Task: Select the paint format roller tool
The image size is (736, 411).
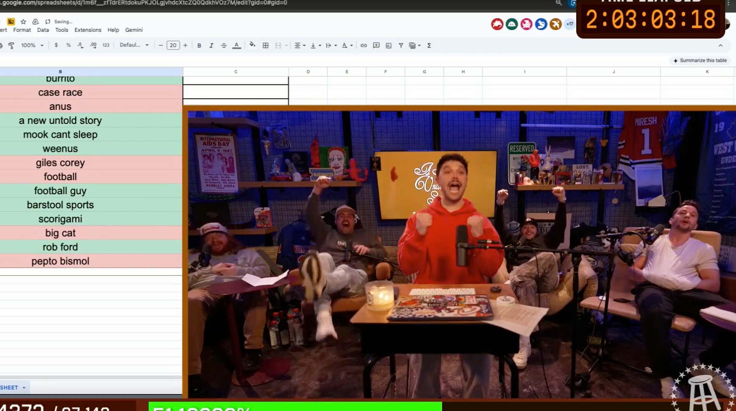Action: (x=11, y=45)
